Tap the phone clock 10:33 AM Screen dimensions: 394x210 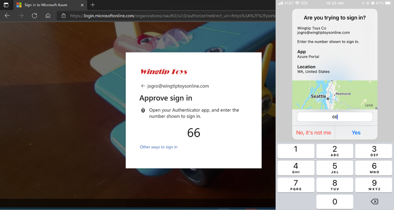coord(335,3)
